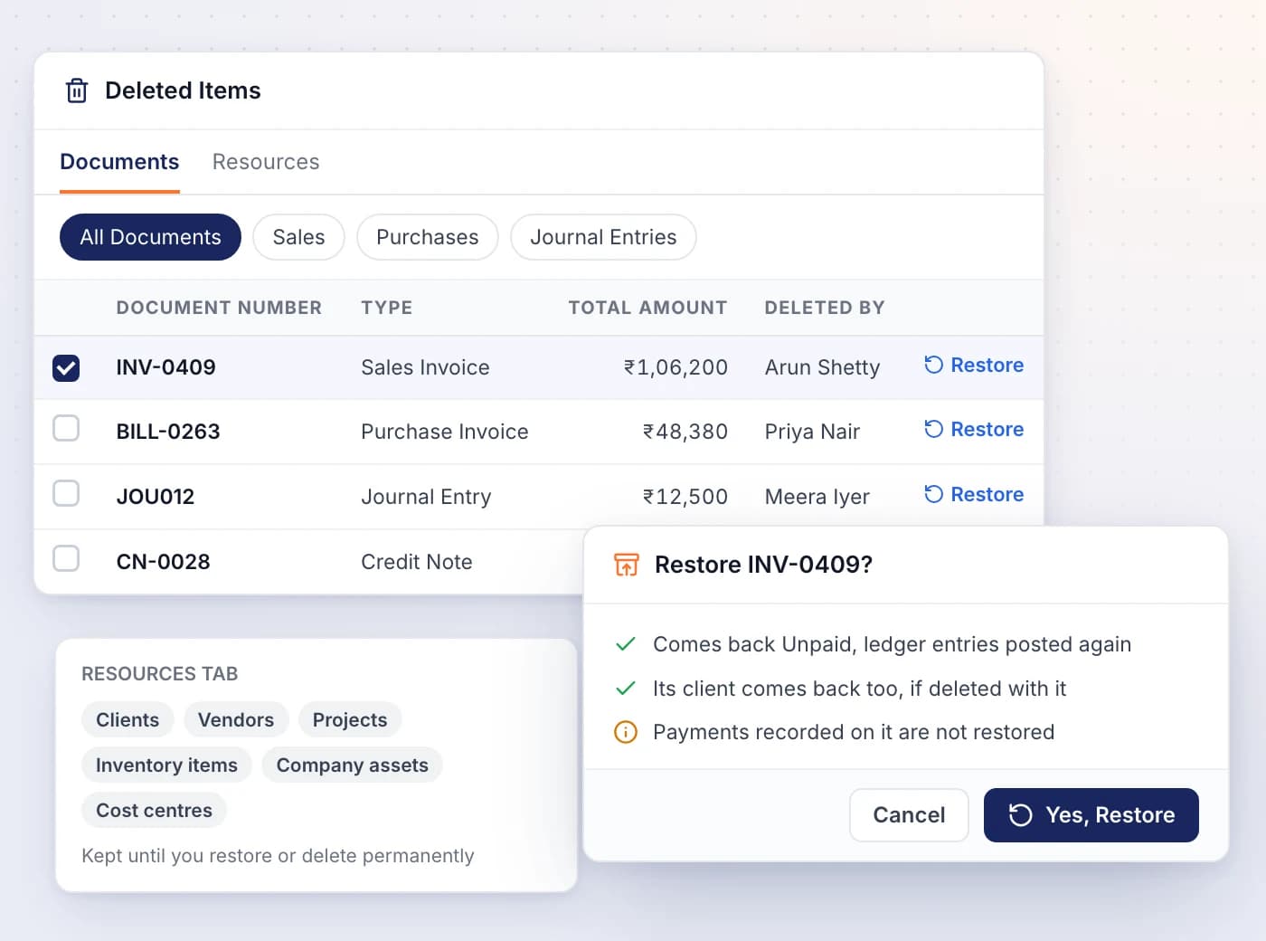
Task: Filter deleted items by Sales
Action: [x=298, y=237]
